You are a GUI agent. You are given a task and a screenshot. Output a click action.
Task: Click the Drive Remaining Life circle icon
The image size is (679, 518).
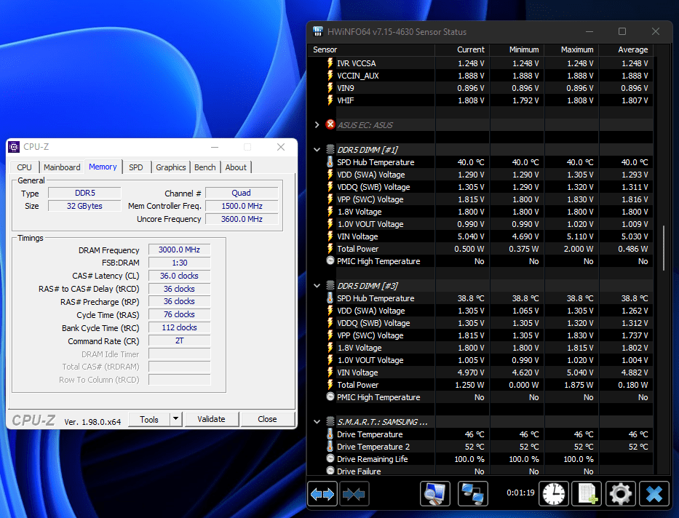[x=330, y=458]
